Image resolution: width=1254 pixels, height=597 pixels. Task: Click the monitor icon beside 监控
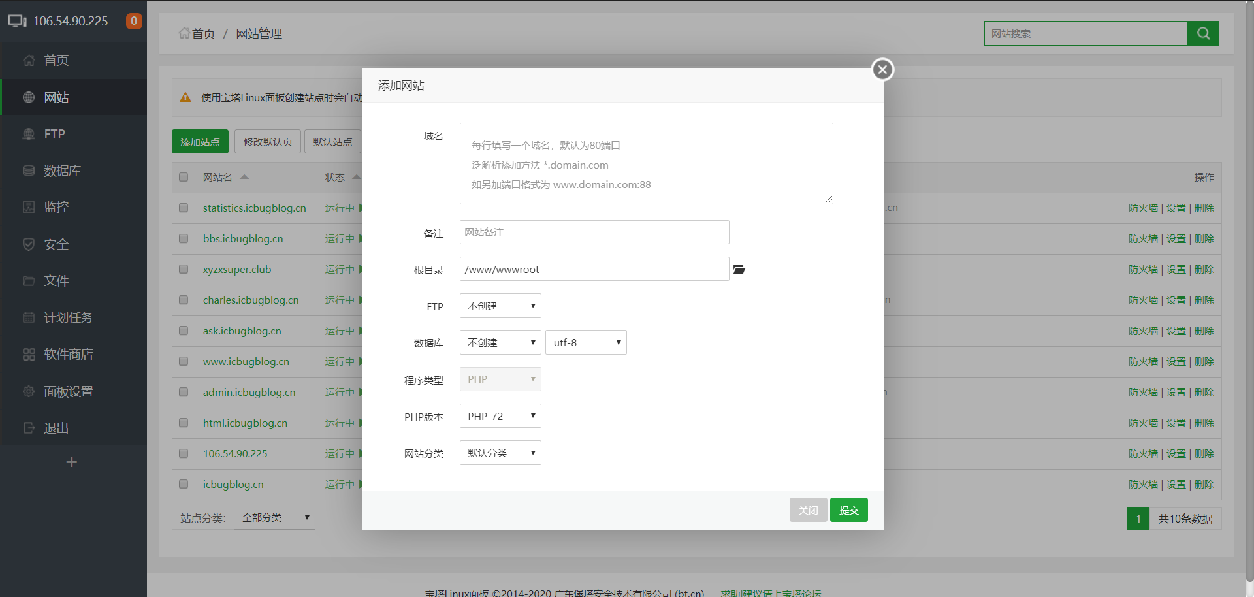click(29, 207)
